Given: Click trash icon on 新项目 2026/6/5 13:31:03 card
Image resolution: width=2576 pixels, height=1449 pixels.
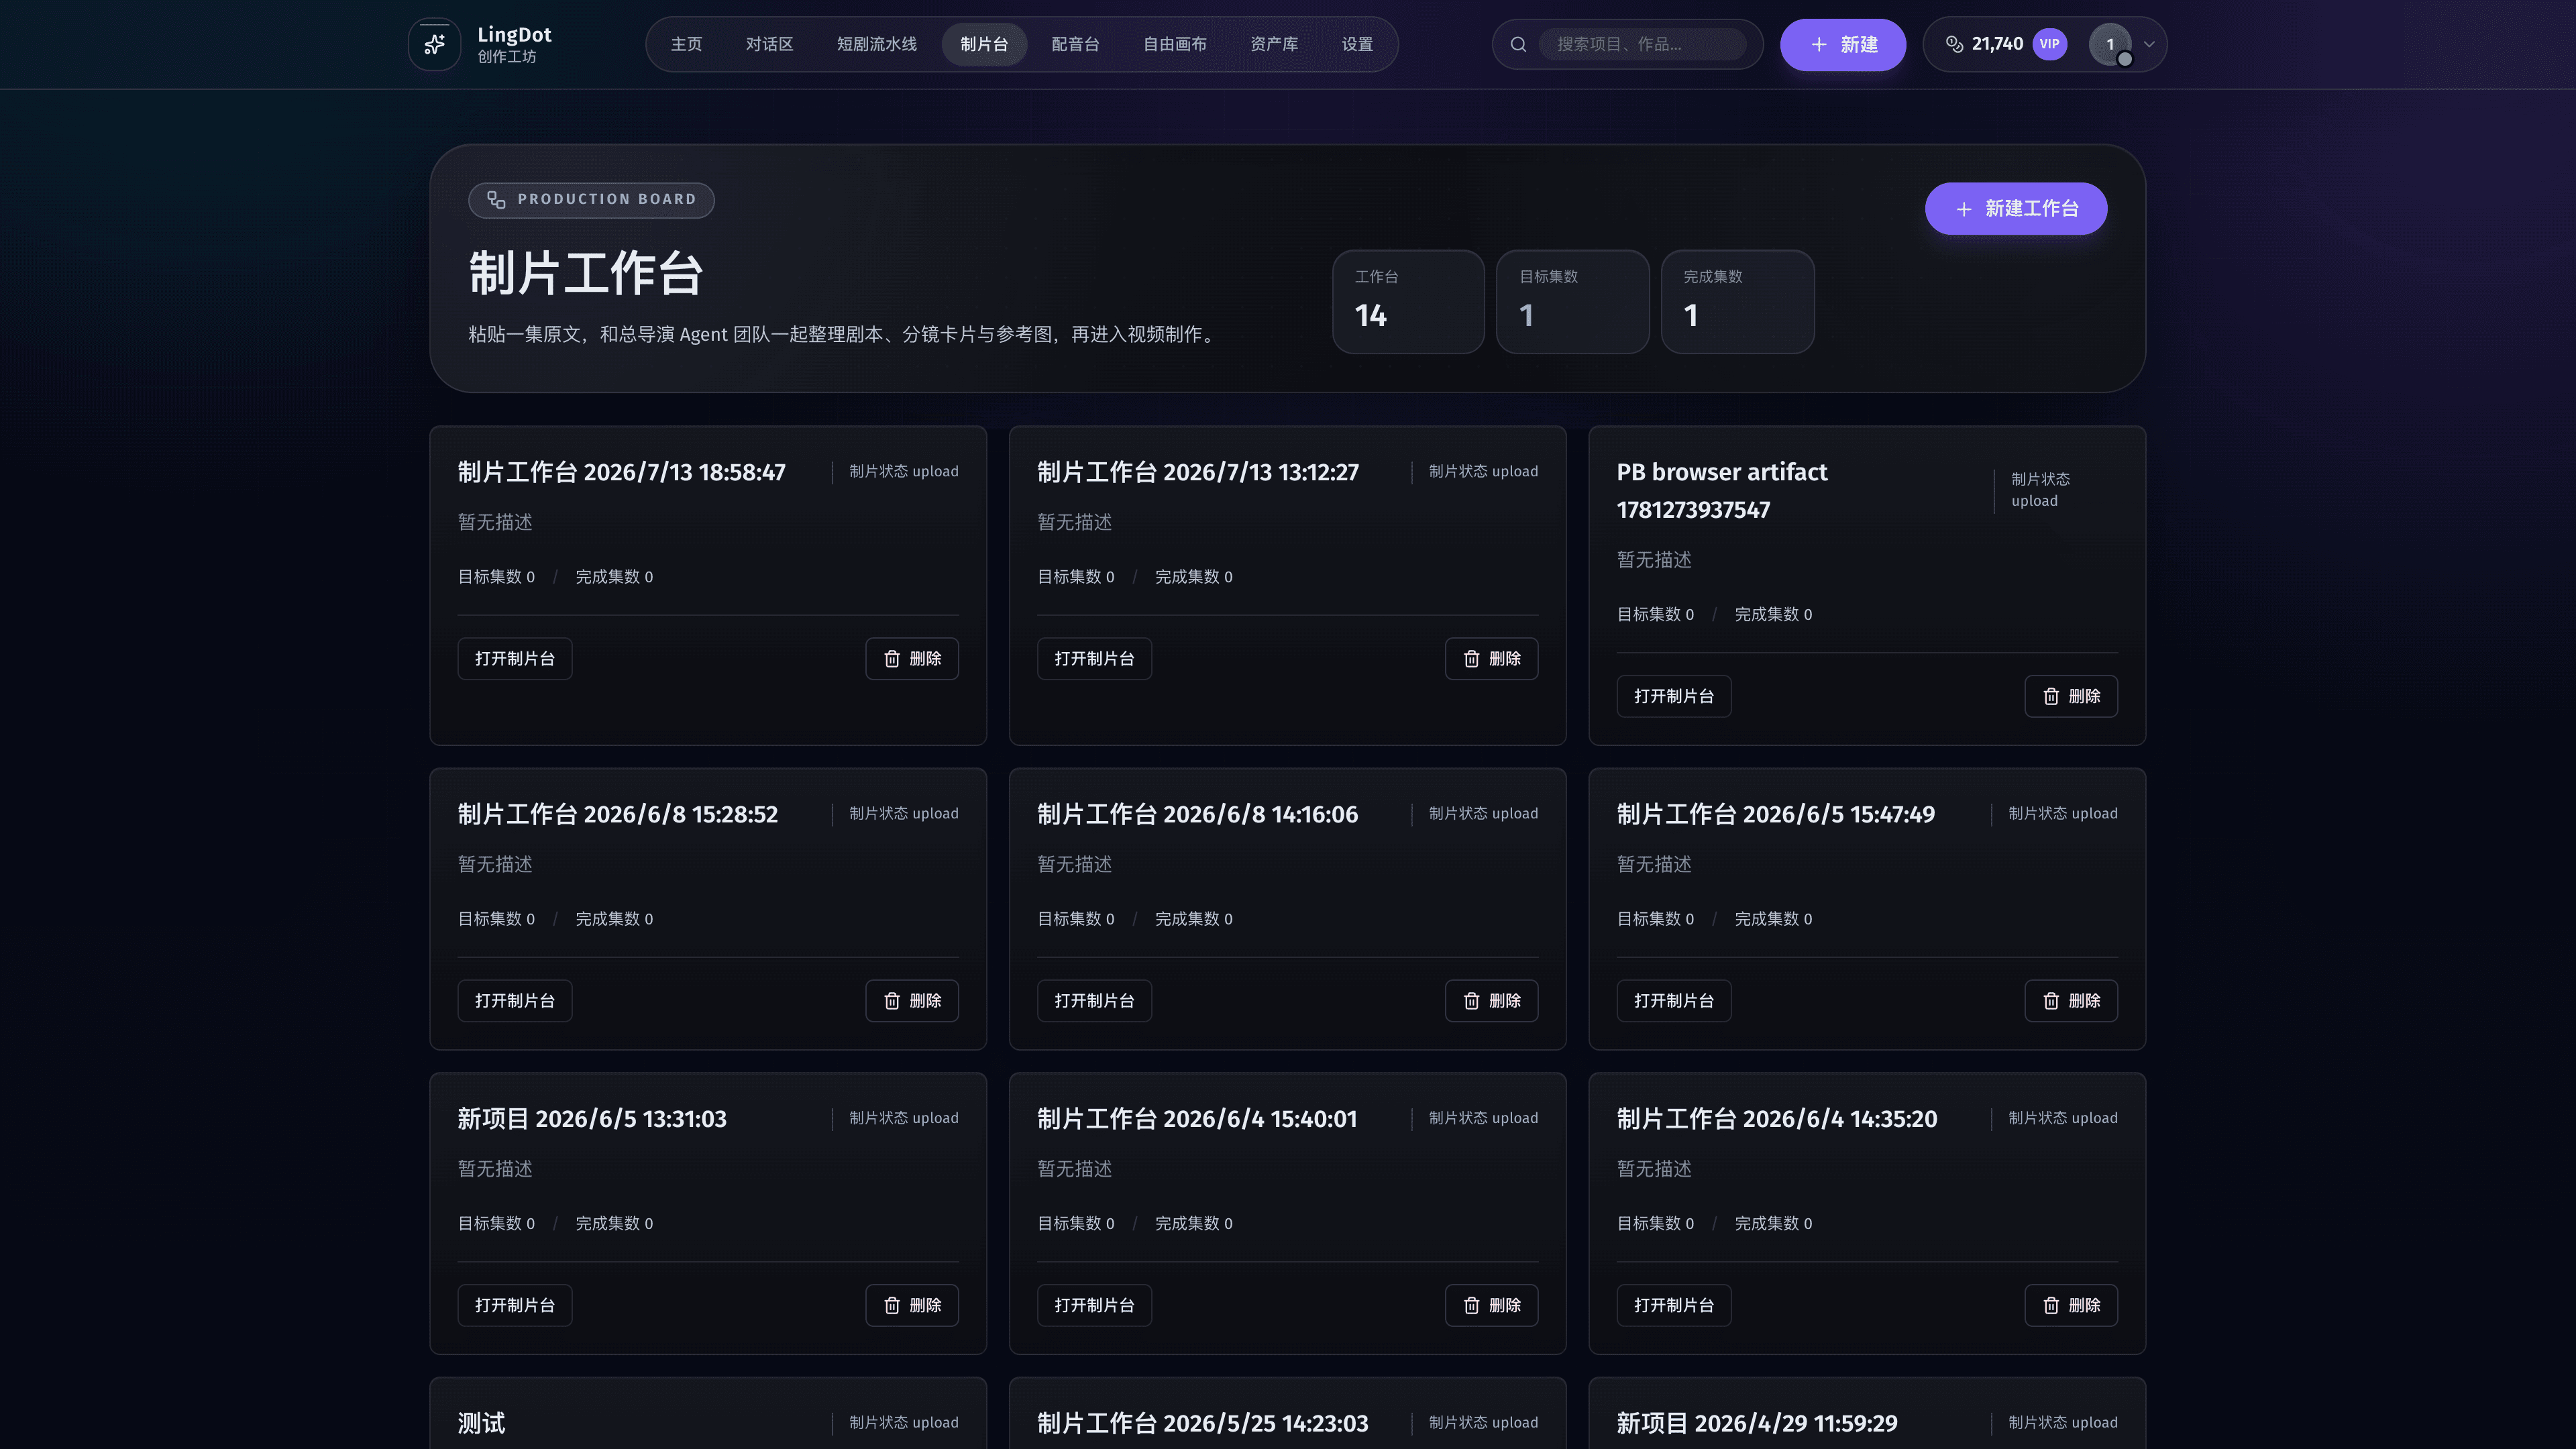Looking at the screenshot, I should [892, 1306].
